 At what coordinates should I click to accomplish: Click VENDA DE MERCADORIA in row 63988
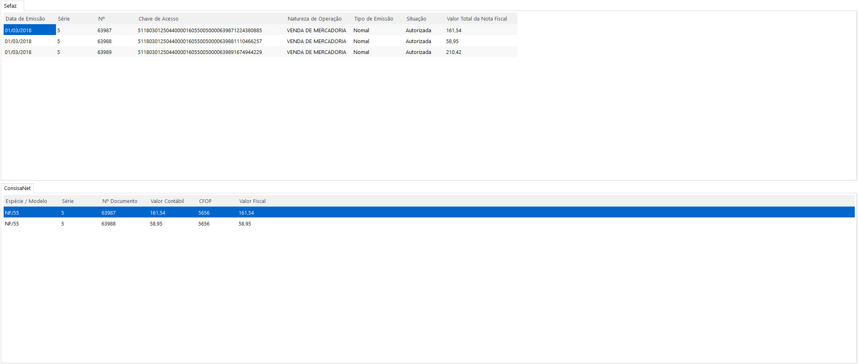pos(316,41)
